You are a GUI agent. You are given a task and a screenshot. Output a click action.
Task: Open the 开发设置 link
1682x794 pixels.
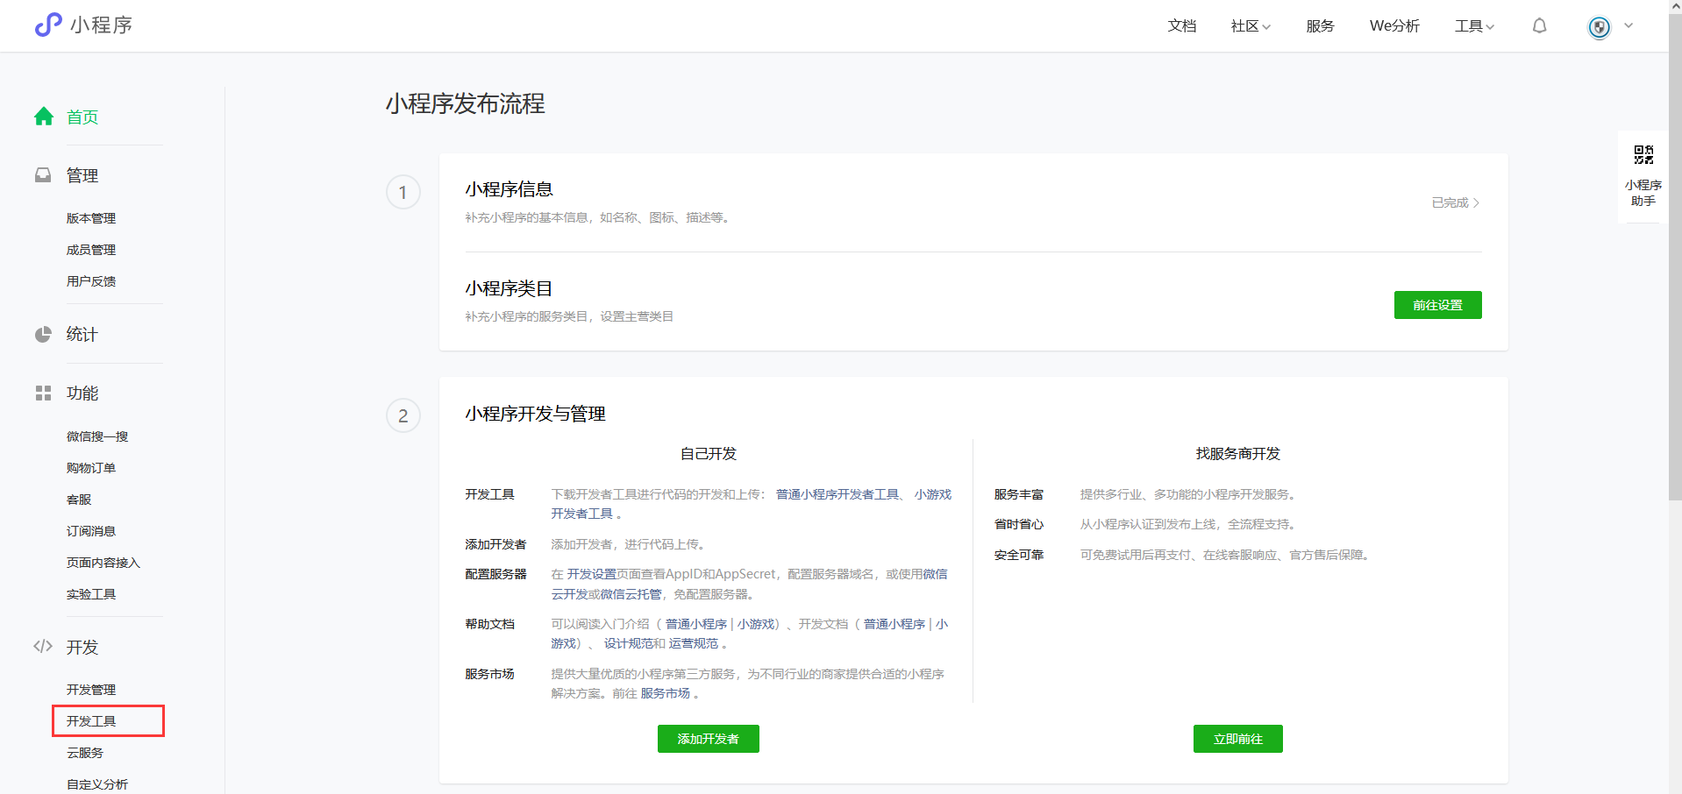(592, 574)
